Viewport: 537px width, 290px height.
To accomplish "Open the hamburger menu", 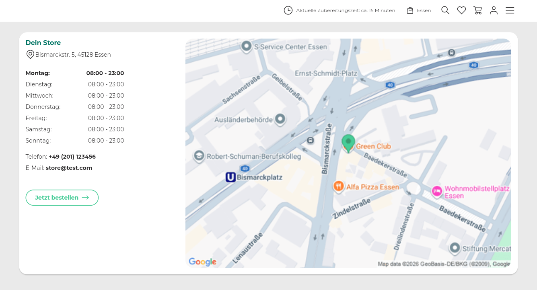I will [510, 10].
